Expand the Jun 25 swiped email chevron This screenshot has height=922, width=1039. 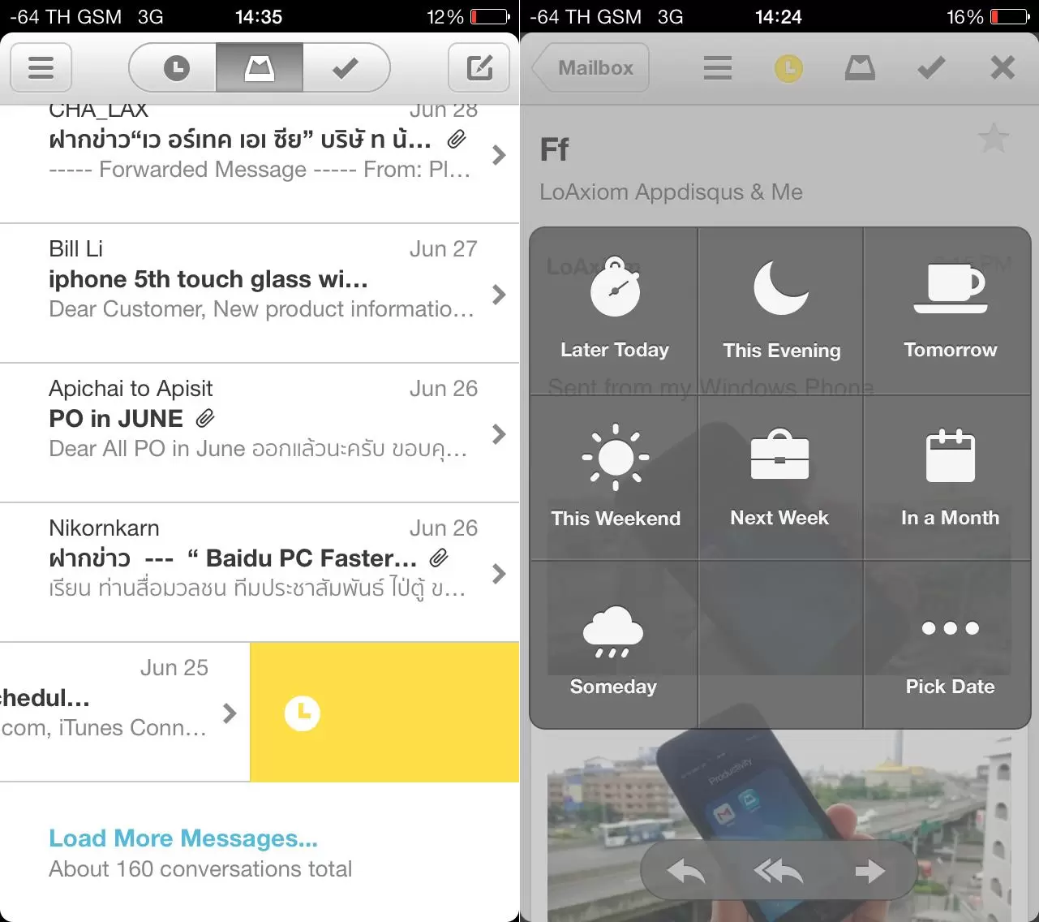(230, 713)
